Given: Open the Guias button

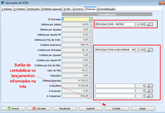Looking at the screenshot, I should [143, 109].
